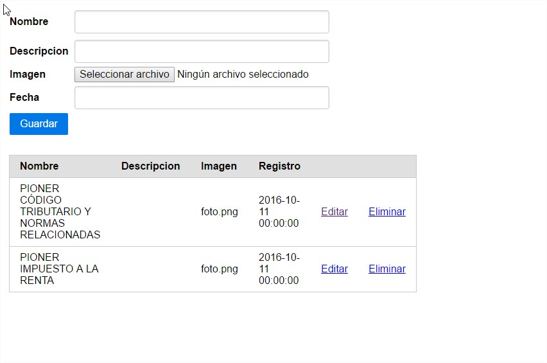
Task: Click the Fecha input field
Action: pyautogui.click(x=202, y=98)
